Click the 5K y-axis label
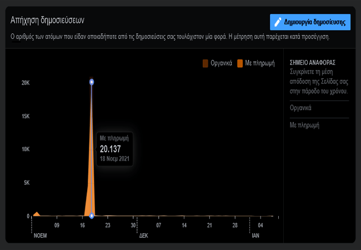This screenshot has height=250, width=361. click(x=27, y=183)
